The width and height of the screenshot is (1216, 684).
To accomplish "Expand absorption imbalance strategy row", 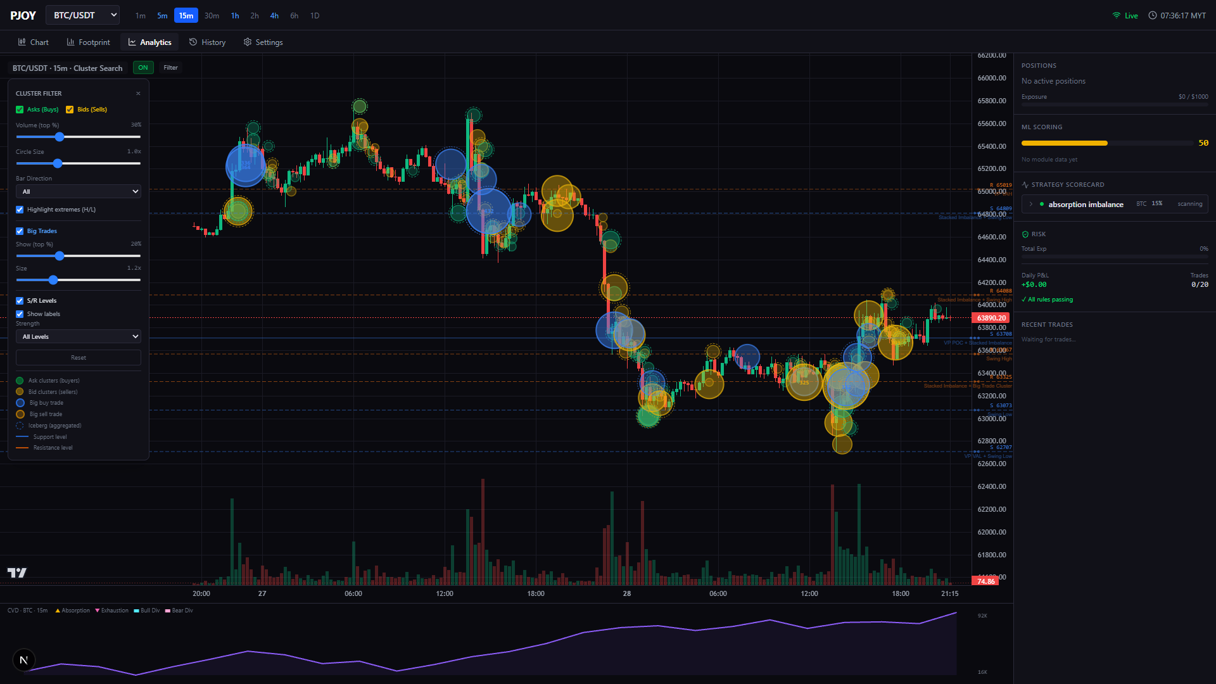I will [x=1115, y=204].
